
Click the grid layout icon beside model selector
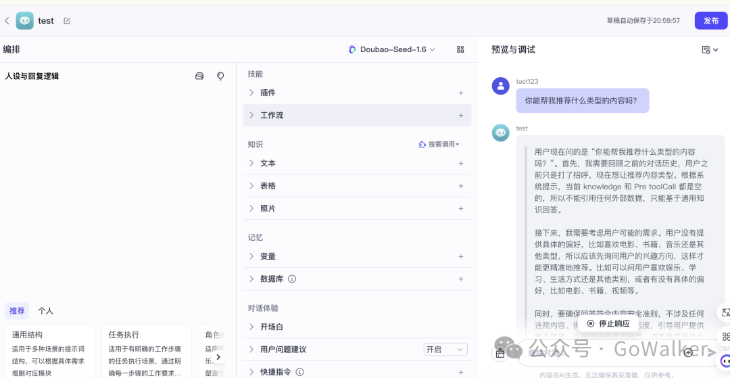tap(460, 49)
